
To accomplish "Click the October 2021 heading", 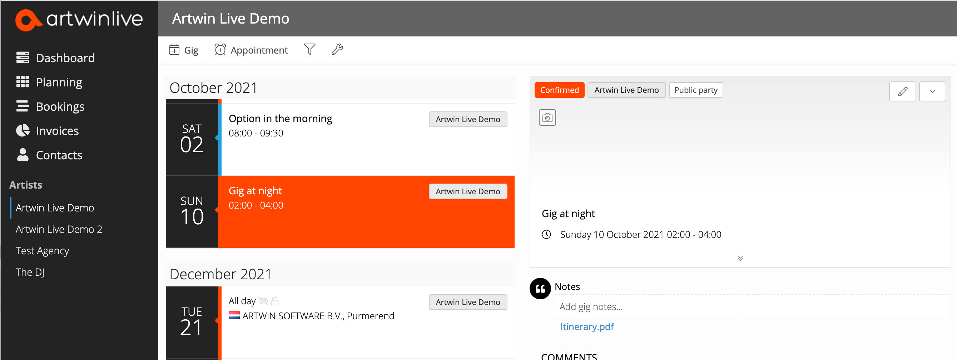I will tap(213, 88).
